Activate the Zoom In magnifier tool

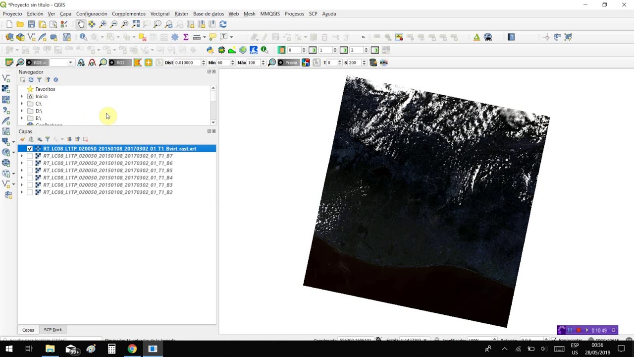pos(103,24)
